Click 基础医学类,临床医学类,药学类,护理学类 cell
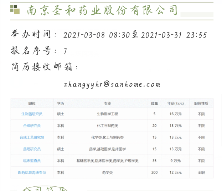Screen dimensions: 222x191 point(107,161)
